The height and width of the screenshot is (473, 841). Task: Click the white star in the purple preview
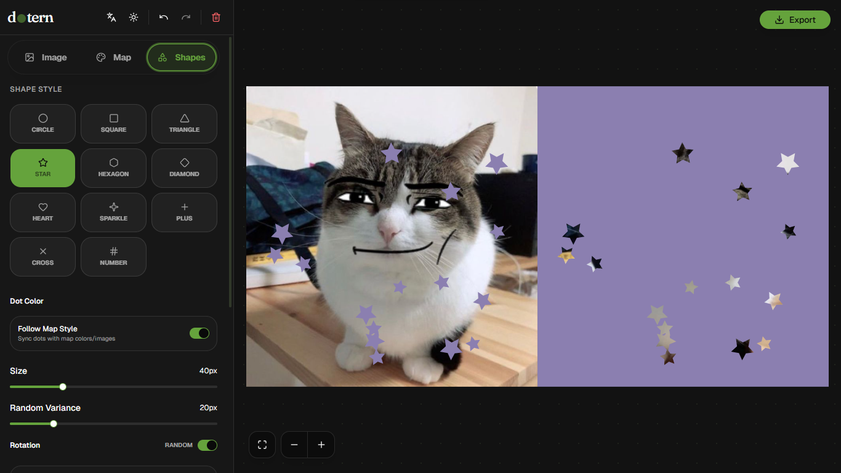(x=787, y=163)
